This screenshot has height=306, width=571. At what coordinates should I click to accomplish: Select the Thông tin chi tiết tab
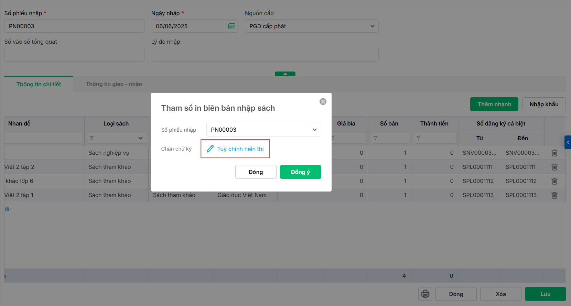coord(39,84)
